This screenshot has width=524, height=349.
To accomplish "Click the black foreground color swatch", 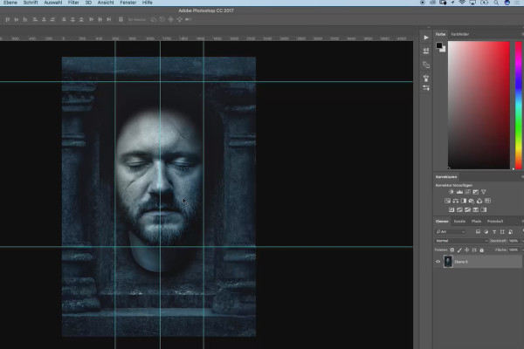I will tap(438, 45).
